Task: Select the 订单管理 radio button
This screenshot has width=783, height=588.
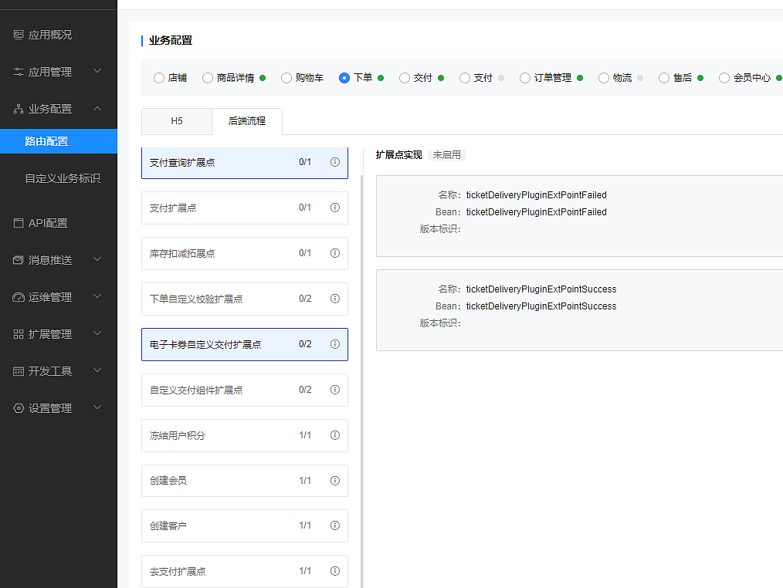Action: click(525, 78)
